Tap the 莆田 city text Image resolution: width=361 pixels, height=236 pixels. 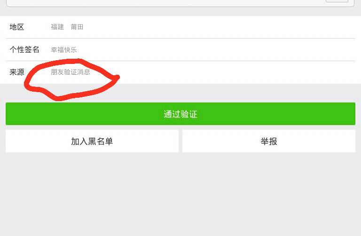tap(77, 27)
